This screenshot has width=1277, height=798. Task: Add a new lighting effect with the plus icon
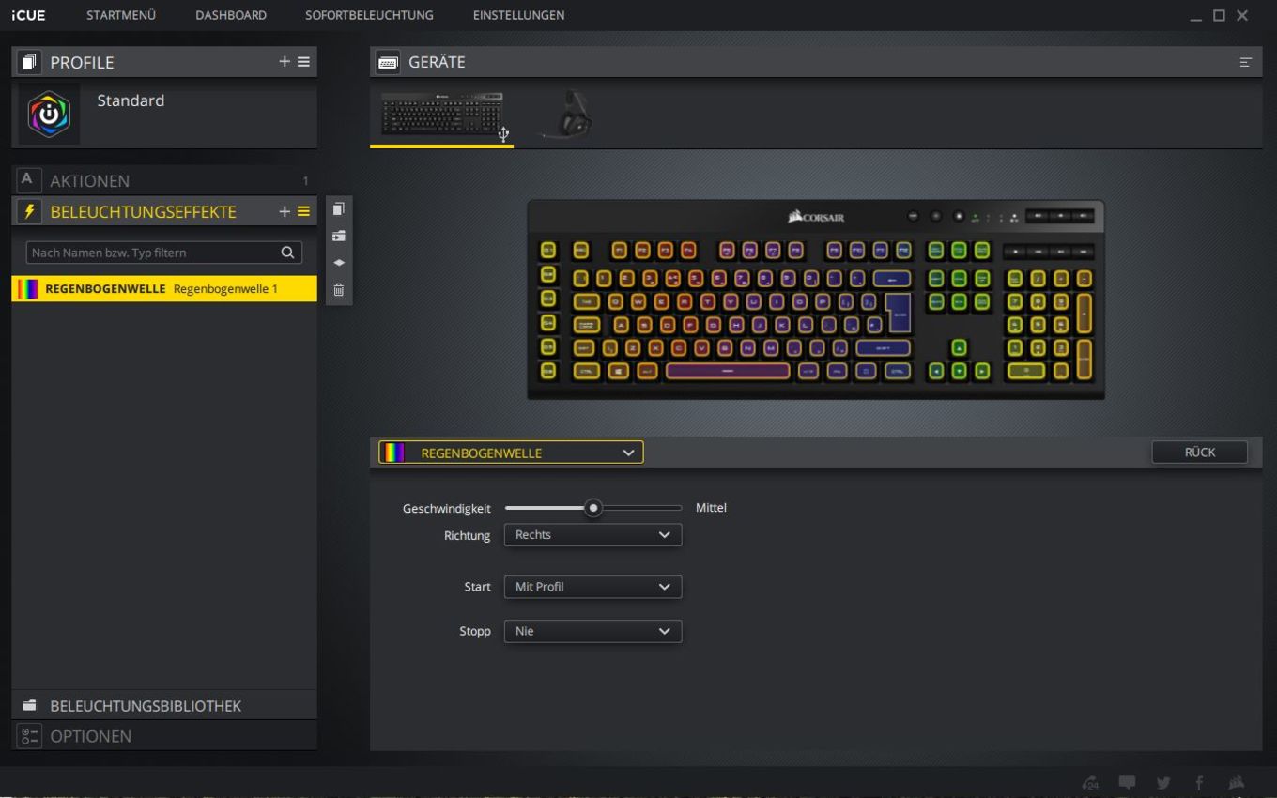[285, 212]
